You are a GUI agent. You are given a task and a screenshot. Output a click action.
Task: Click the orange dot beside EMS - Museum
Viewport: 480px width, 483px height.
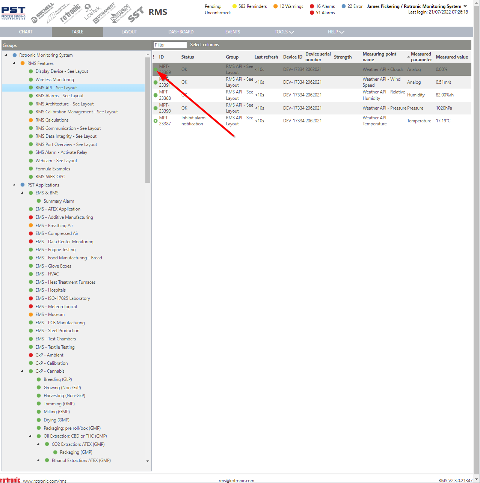coord(31,314)
